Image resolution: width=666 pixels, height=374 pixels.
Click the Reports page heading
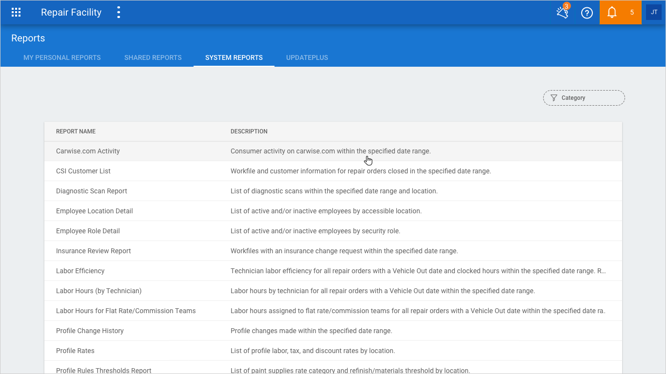(x=28, y=38)
